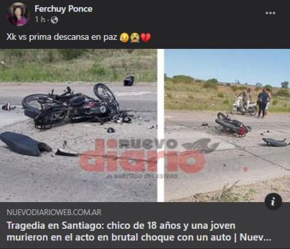This screenshot has height=249, width=290.
Task: Click the link info icon on preview
Action: pyautogui.click(x=273, y=202)
